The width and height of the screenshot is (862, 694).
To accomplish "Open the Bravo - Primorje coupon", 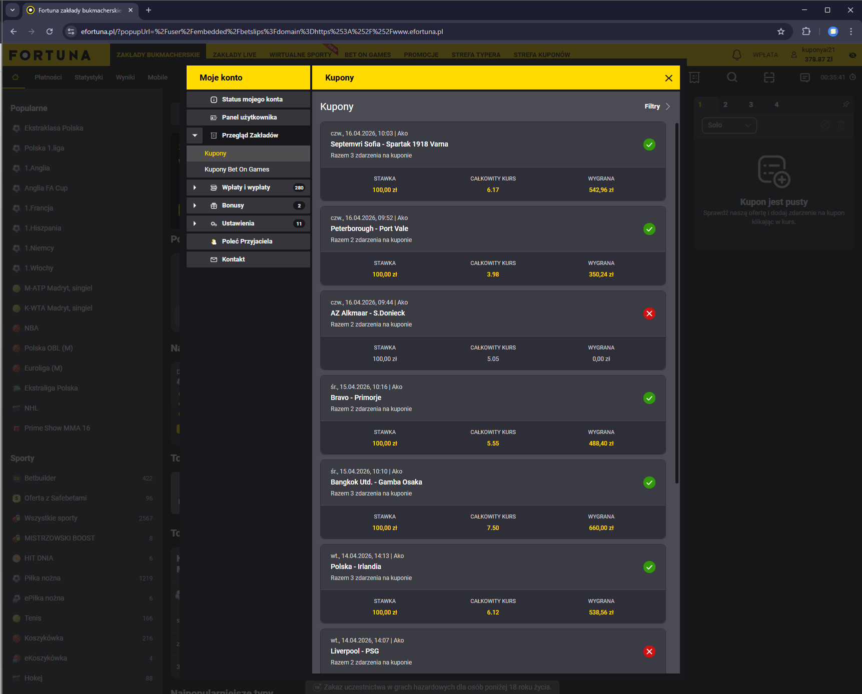I will point(493,415).
